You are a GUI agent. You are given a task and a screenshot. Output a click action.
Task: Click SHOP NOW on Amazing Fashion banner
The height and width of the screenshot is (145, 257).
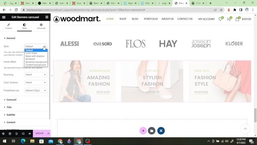coord(103,92)
